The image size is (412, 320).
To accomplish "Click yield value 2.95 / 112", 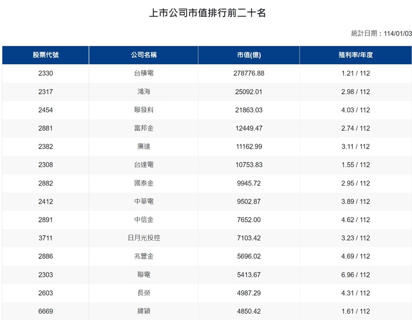I will click(x=355, y=183).
